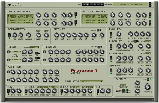
Task: Toggle oscillator 1 on/off switch
Action: pyautogui.click(x=76, y=14)
